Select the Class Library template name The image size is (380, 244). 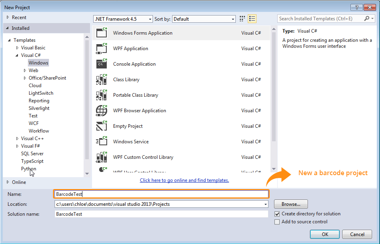[126, 79]
